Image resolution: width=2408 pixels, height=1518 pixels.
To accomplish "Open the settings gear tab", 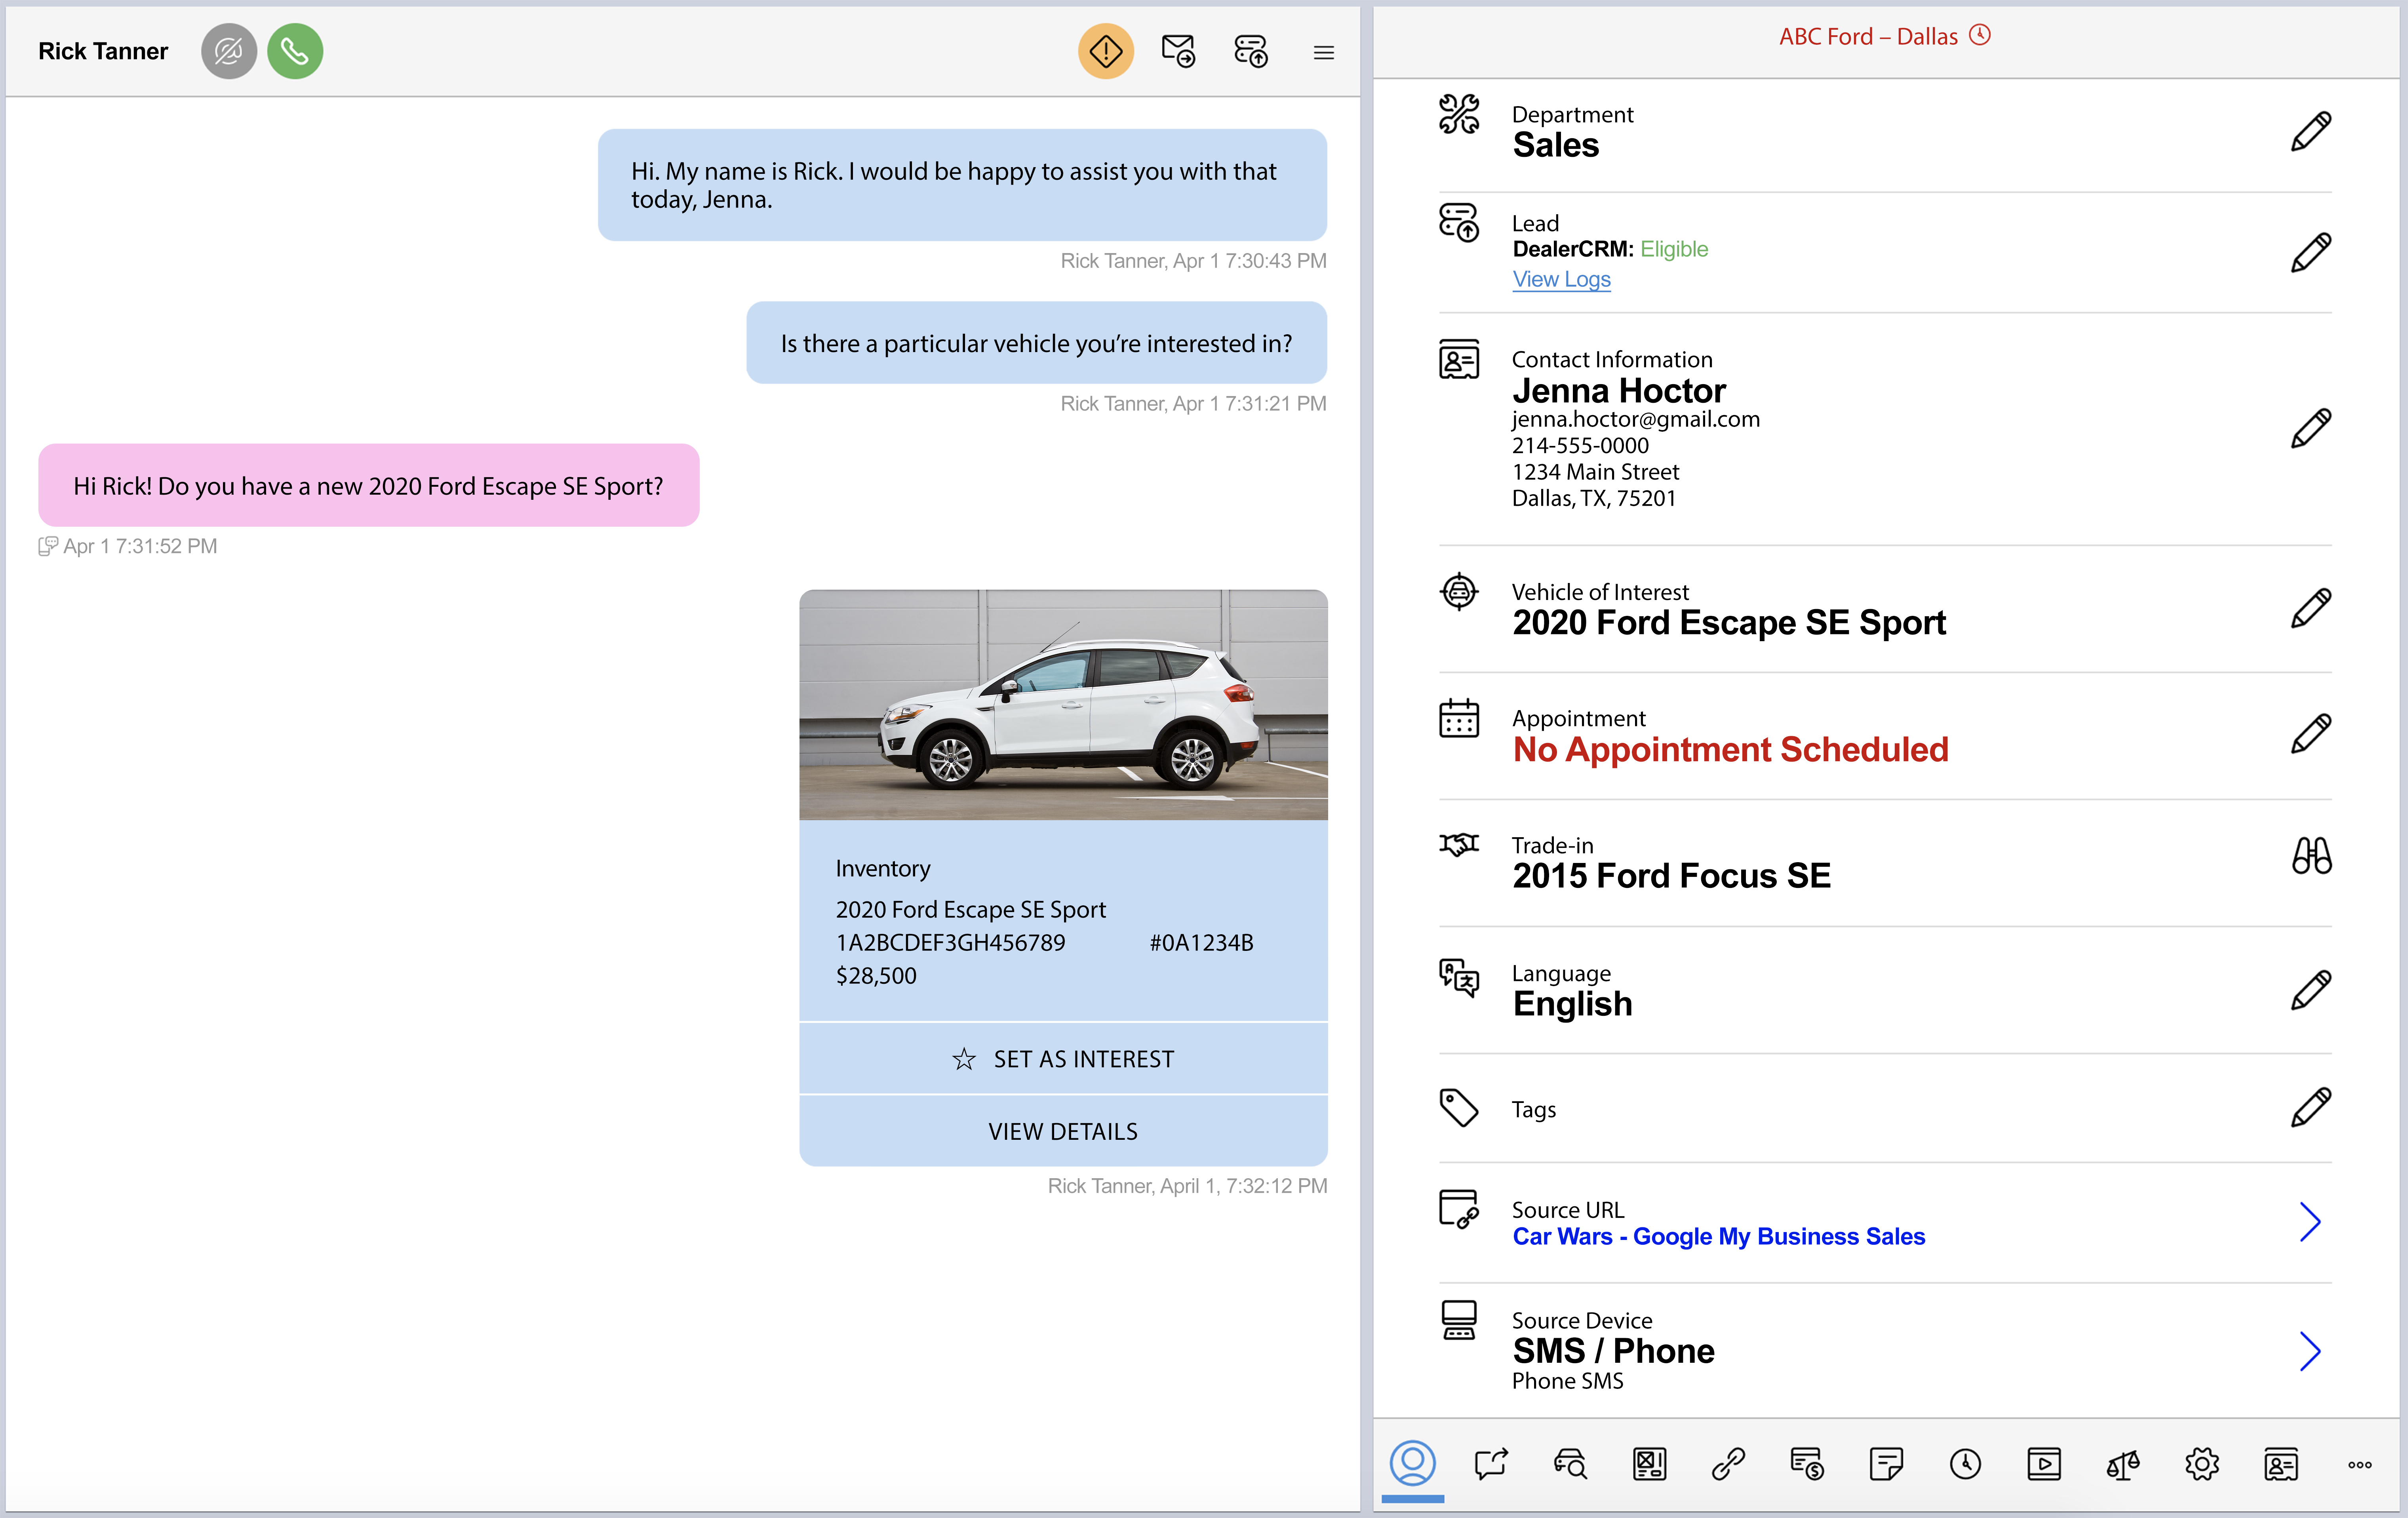I will (2202, 1464).
